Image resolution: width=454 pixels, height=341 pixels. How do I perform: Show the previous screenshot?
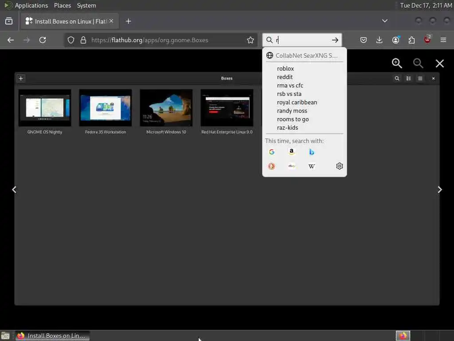tap(14, 190)
